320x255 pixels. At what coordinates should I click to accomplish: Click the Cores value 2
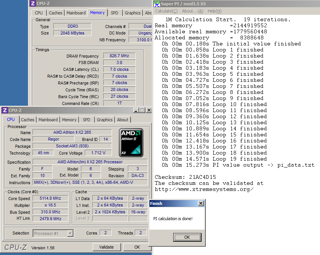click(106, 233)
